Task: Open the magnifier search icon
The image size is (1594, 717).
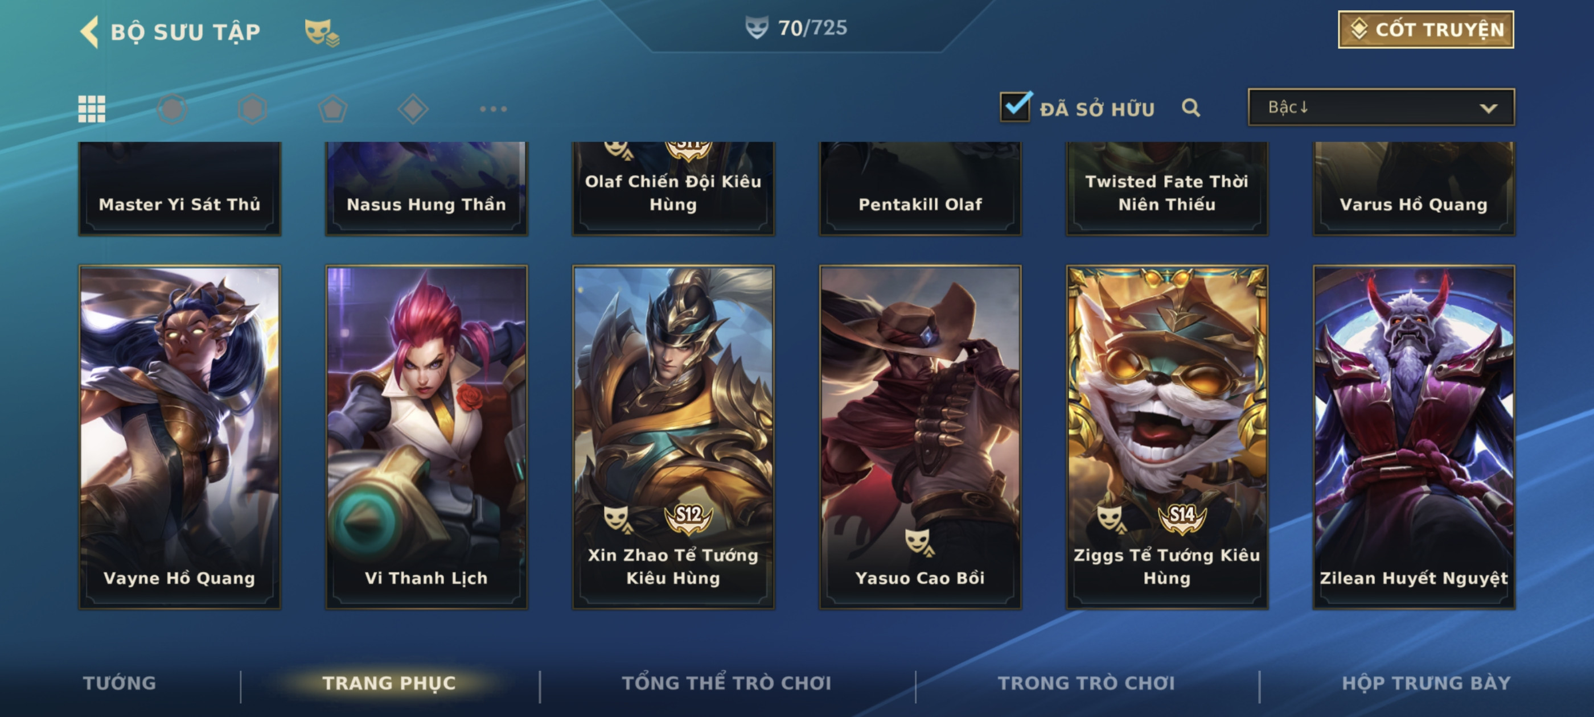Action: [1190, 108]
